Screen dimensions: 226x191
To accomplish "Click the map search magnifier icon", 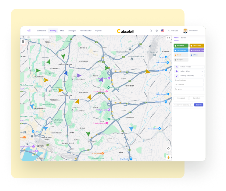I will [x=23, y=37].
